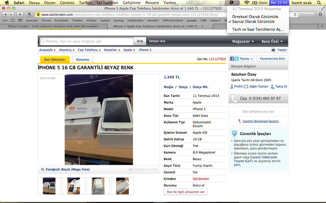Switch to the Phone Tracker tab
The image size is (326, 203).
[55, 26]
